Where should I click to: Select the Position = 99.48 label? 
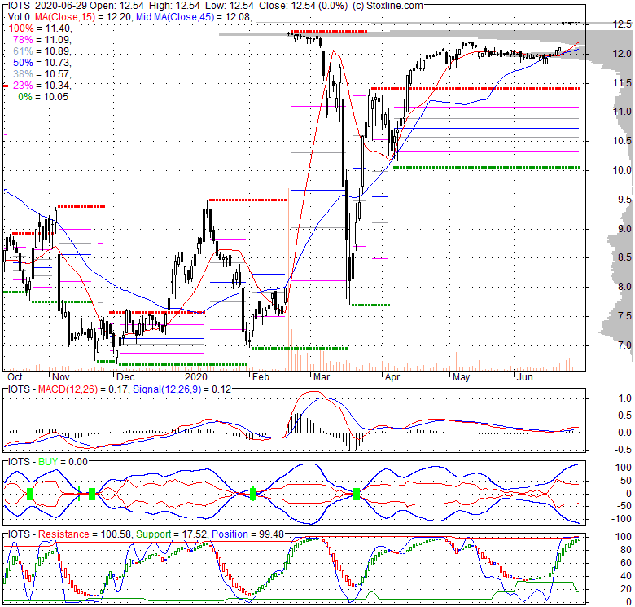pos(247,534)
